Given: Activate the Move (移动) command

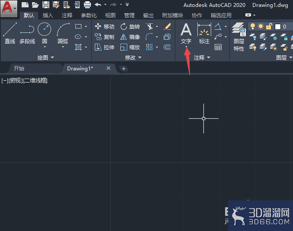Looking at the screenshot, I should coord(104,26).
